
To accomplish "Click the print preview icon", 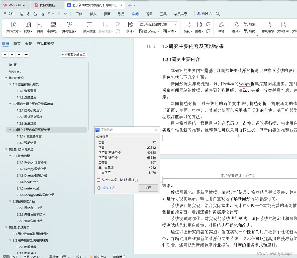I will click(42, 14).
